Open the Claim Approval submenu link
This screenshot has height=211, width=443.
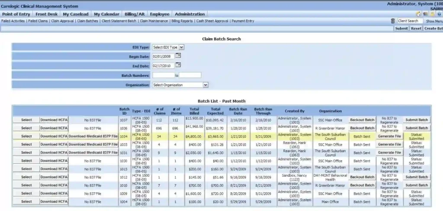62,21
